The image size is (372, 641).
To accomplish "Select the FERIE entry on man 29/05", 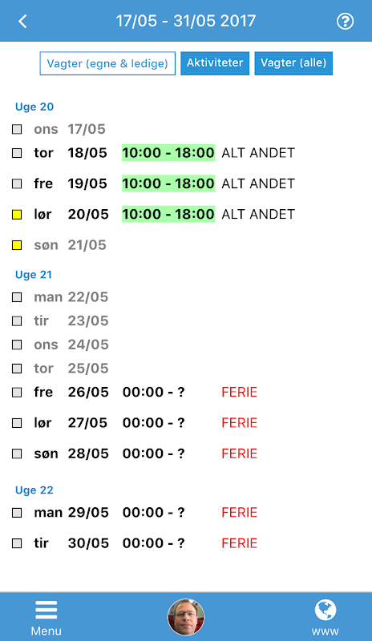I will (240, 512).
